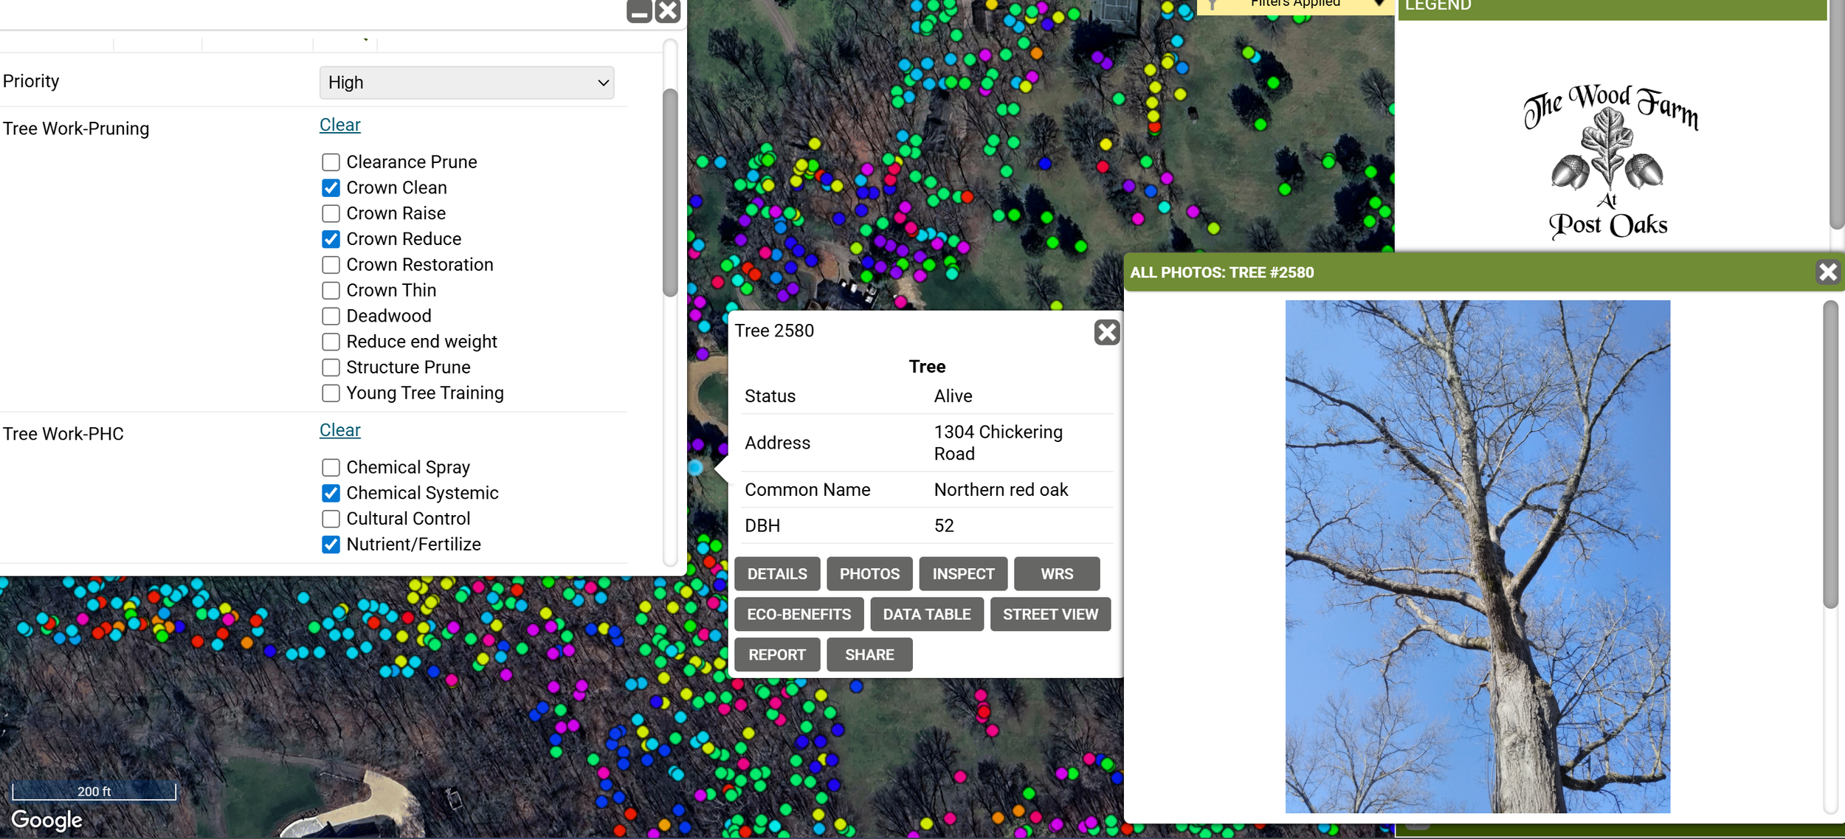The image size is (1845, 839).
Task: Uncheck the Crown Reduce checkbox
Action: [x=331, y=239]
